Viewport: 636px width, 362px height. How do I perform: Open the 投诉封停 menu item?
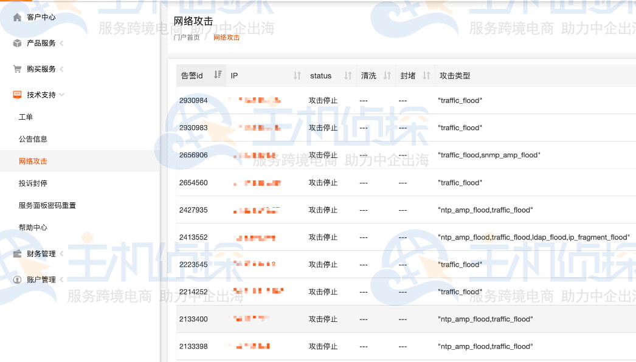coord(32,183)
